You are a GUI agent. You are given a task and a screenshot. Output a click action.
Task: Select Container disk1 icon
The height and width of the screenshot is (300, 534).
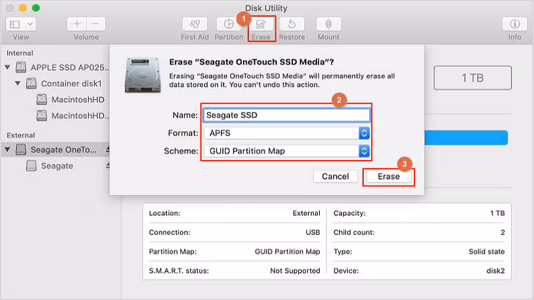pyautogui.click(x=31, y=83)
